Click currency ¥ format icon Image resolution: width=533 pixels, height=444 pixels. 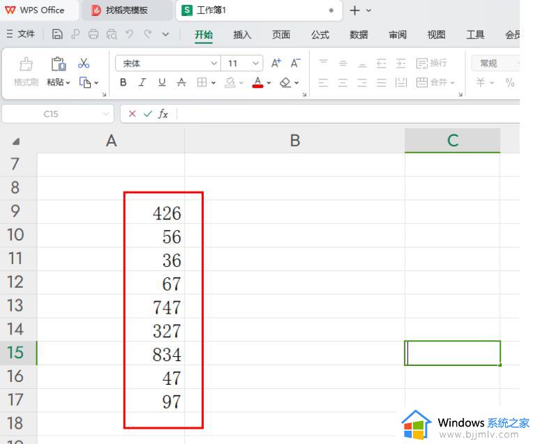pos(480,82)
